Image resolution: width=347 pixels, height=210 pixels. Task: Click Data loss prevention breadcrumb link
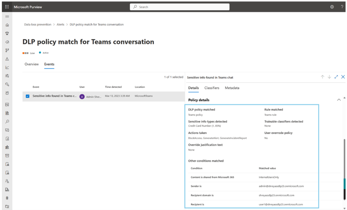(x=38, y=25)
